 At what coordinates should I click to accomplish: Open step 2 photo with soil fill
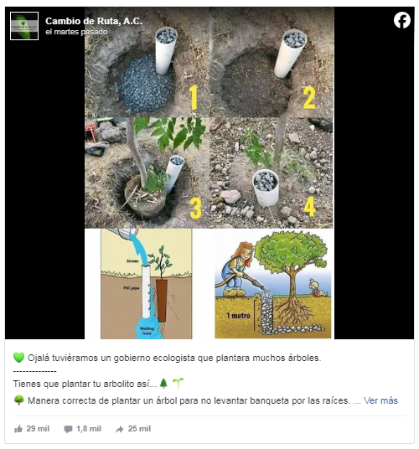[x=272, y=62]
